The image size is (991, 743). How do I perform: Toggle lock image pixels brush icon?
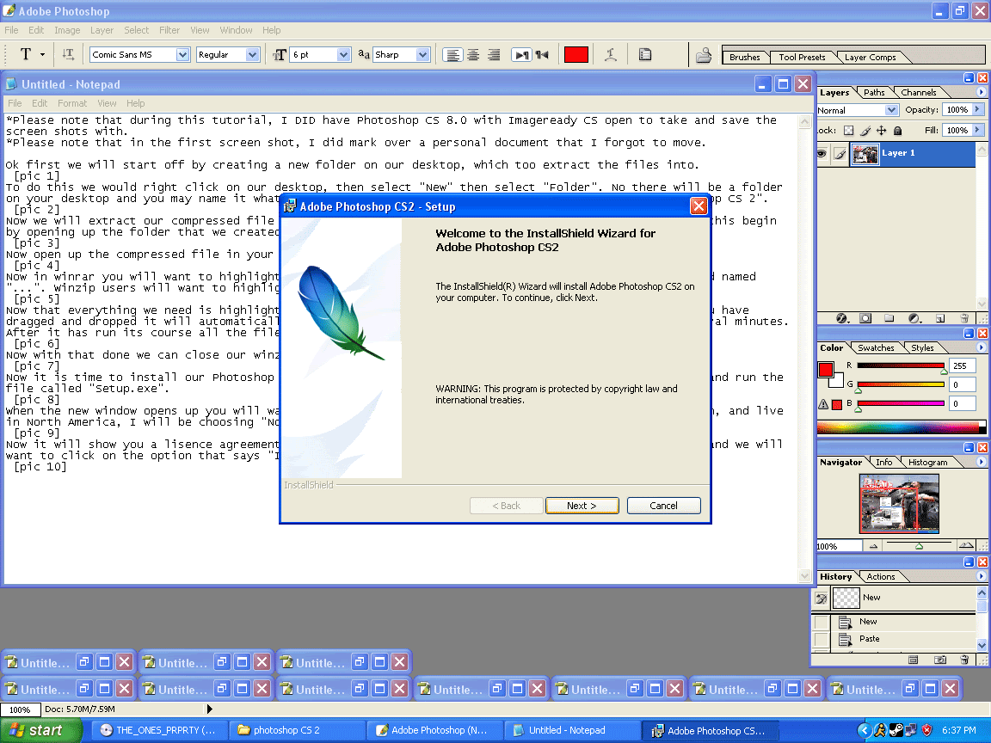pos(865,131)
